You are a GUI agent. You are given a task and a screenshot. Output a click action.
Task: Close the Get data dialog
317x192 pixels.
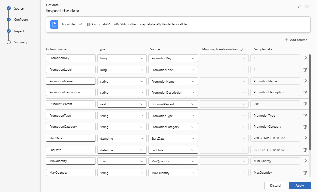[307, 7]
